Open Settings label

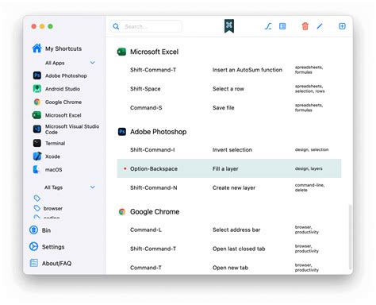[x=53, y=247]
